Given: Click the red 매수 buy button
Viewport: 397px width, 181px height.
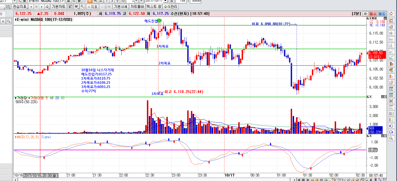Looking at the screenshot, I should [x=373, y=13].
